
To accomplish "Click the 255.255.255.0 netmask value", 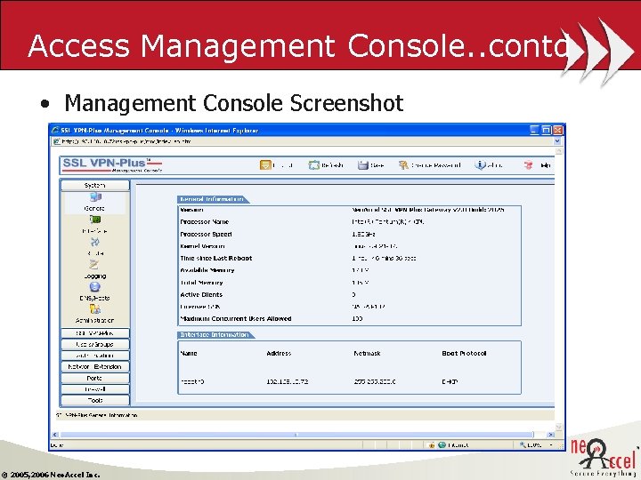I will coord(375,381).
